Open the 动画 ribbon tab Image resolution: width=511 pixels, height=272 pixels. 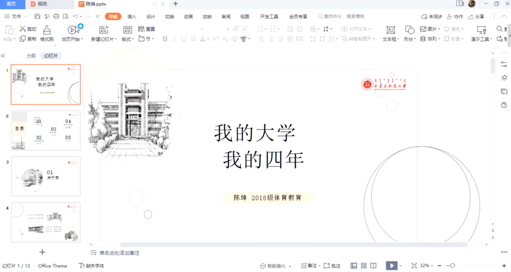(x=188, y=17)
